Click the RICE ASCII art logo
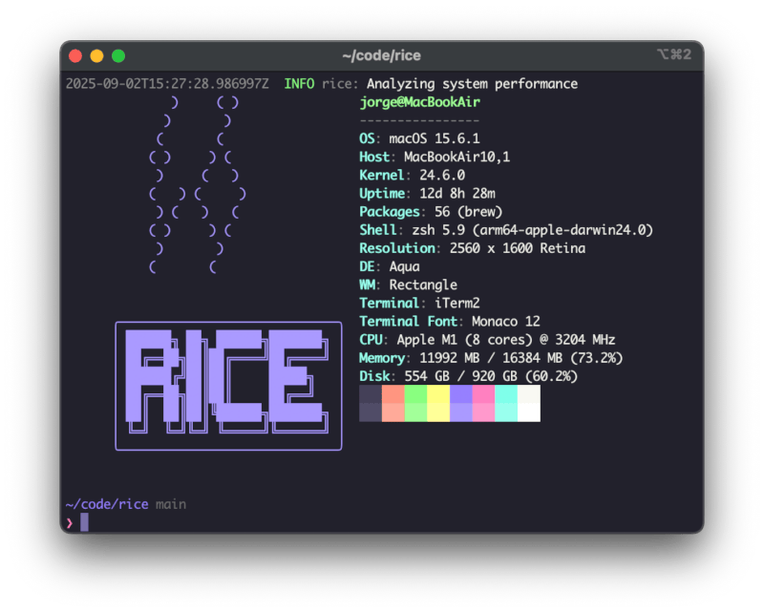This screenshot has width=764, height=613. tap(228, 386)
